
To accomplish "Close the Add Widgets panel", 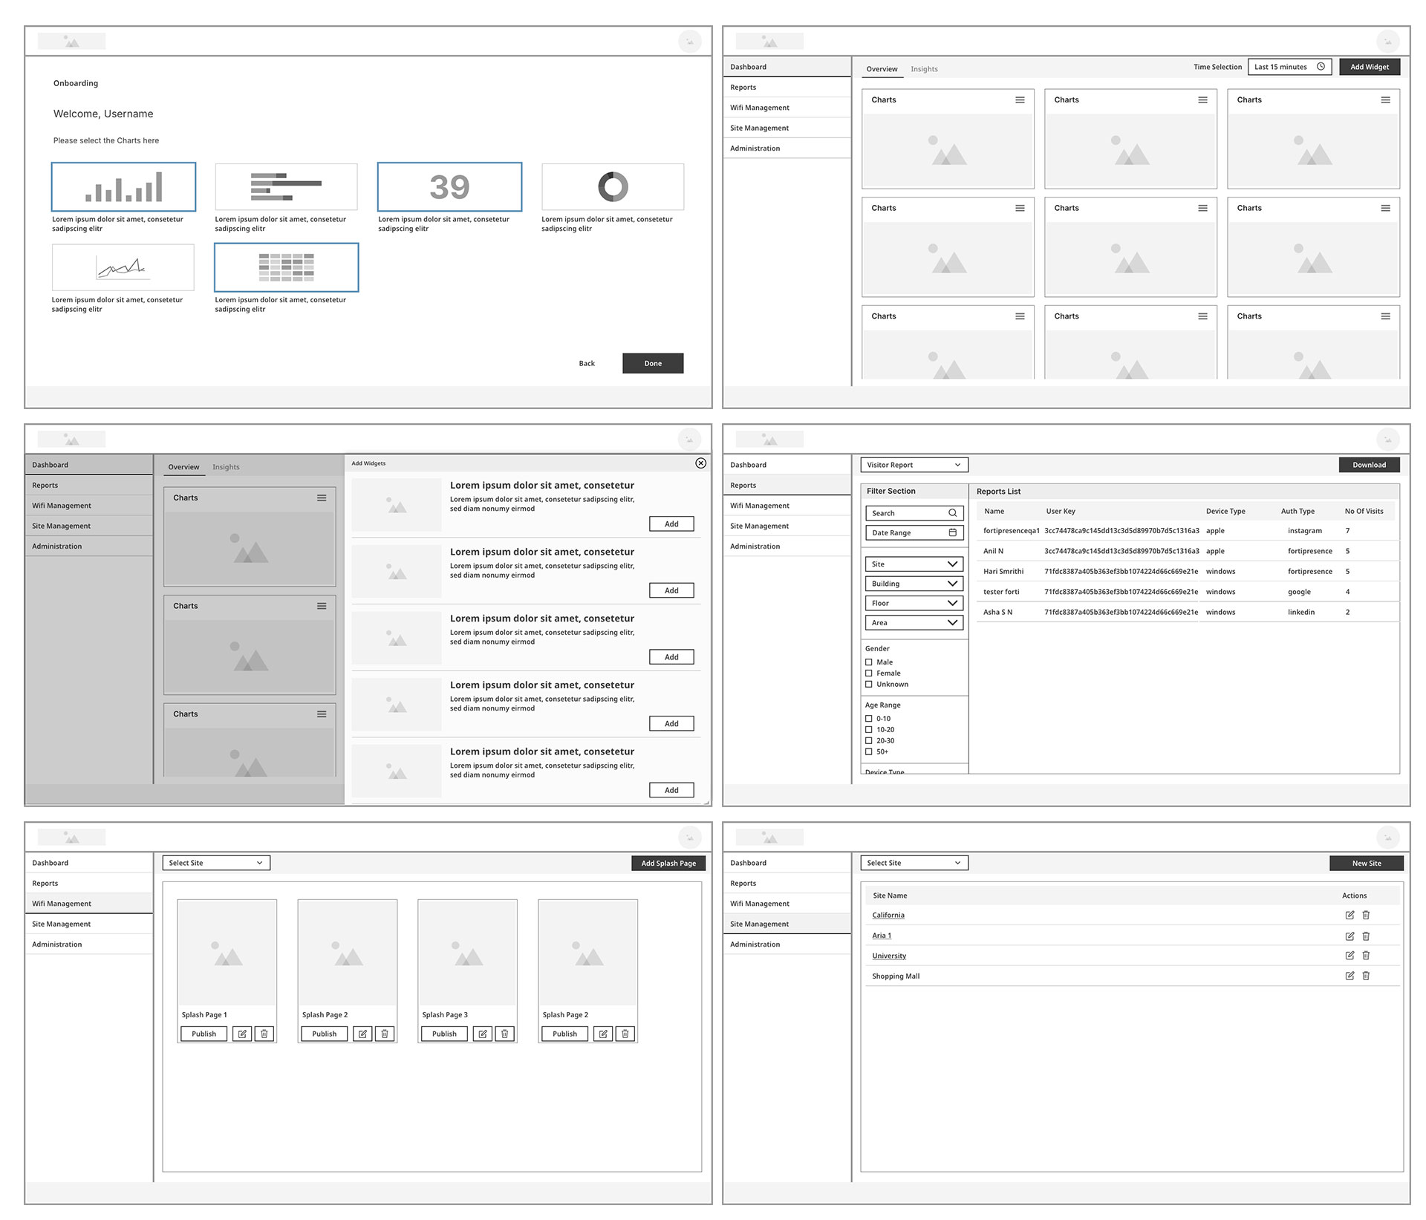I will 700,463.
